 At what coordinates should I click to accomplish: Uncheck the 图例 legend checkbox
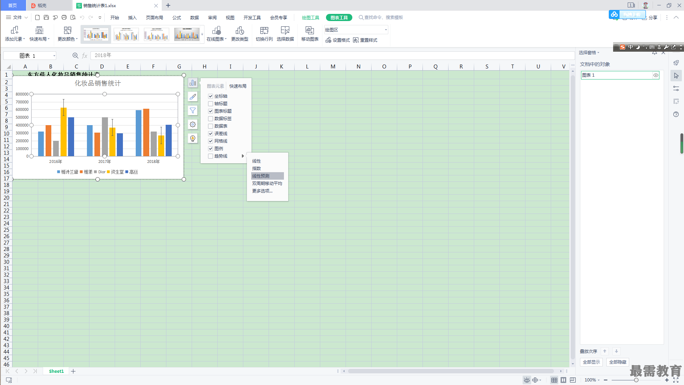click(211, 149)
